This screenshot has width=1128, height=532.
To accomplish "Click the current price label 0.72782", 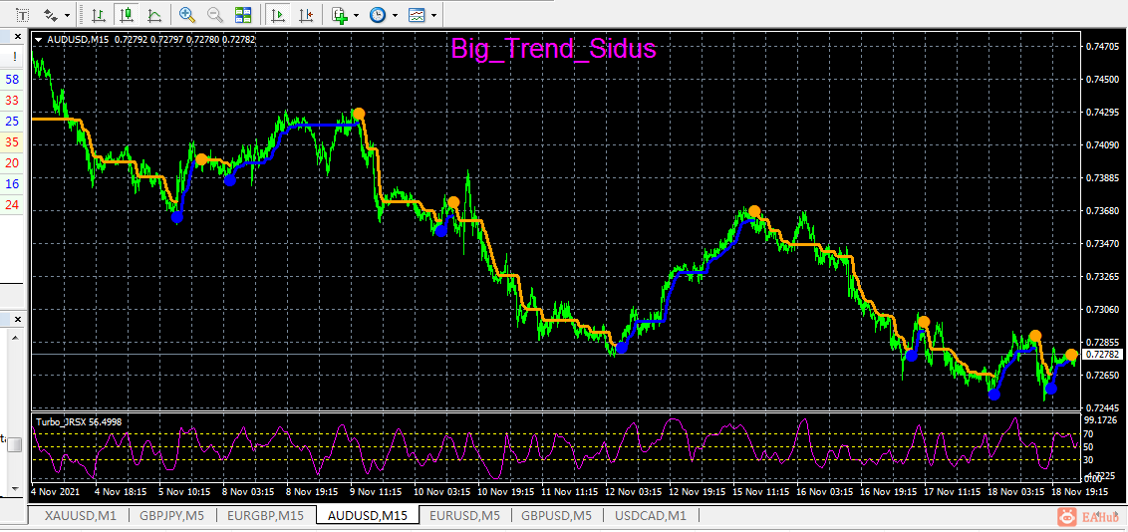I will coord(1103,355).
